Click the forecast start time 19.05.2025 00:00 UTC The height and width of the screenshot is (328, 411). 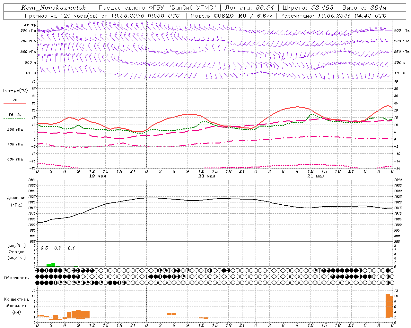145,16
